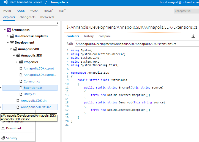Click the Visual Studio logo icon
The height and width of the screenshot is (142, 199).
5,2
